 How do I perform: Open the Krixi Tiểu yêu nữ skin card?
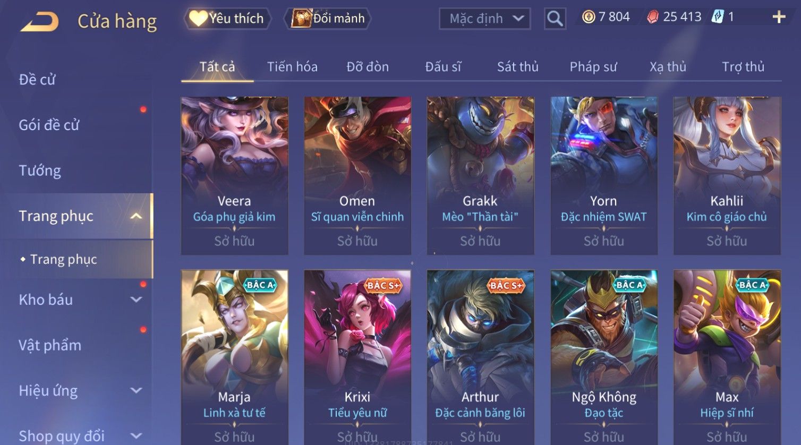tap(357, 357)
